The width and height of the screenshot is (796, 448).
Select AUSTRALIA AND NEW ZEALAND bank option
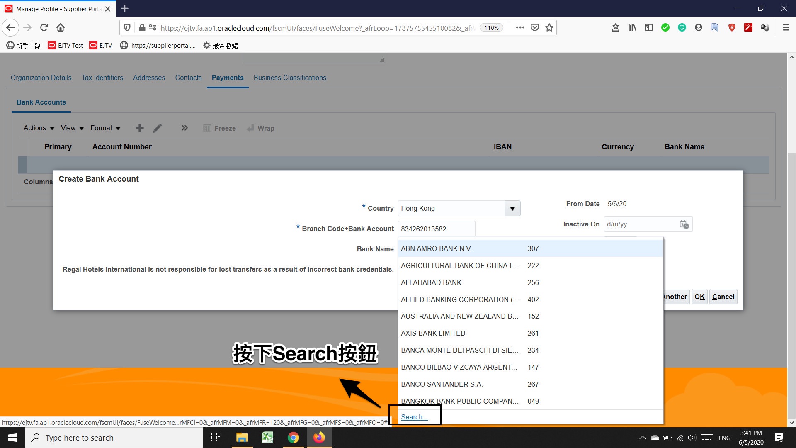click(531, 317)
